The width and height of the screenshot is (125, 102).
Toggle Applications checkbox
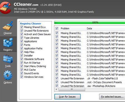tap(22, 41)
